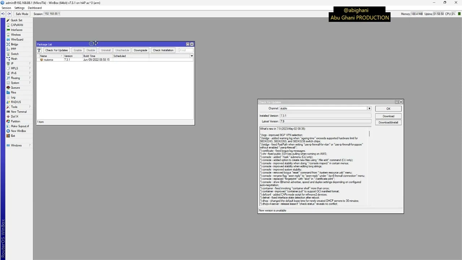Image resolution: width=462 pixels, height=260 pixels.
Task: Open the Interfaces panel
Action: point(17,30)
